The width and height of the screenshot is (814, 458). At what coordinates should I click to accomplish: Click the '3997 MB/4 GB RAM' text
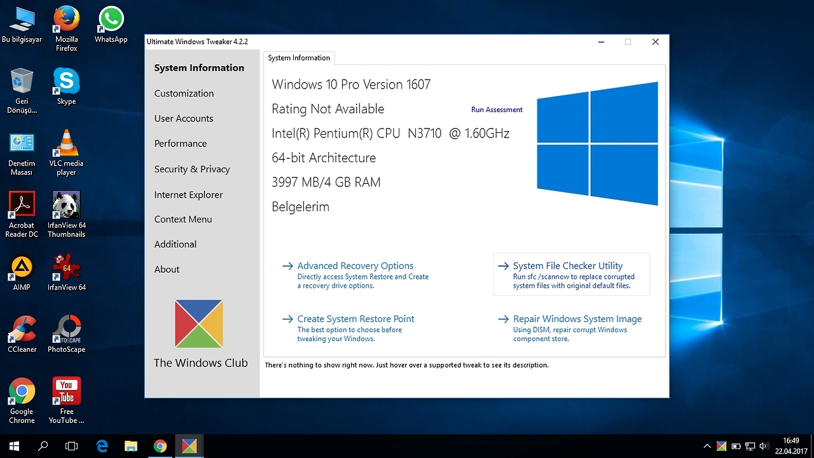tap(326, 183)
